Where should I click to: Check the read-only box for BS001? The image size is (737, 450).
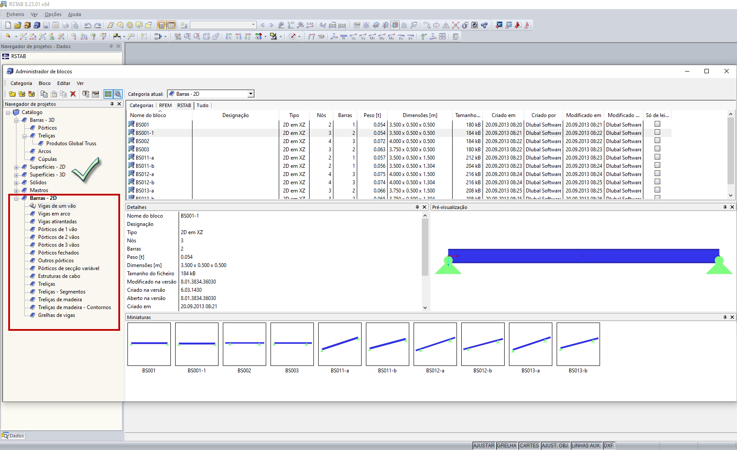657,124
